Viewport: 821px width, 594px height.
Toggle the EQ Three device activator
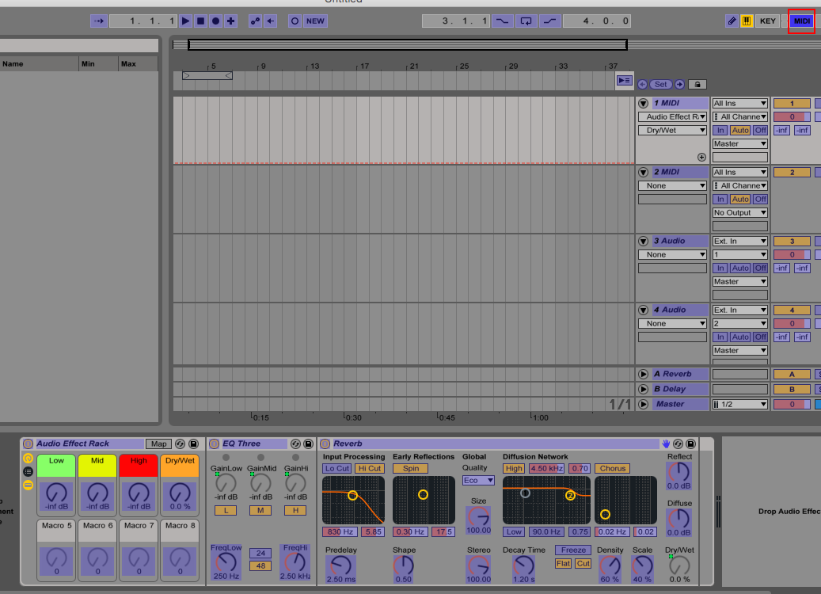214,444
